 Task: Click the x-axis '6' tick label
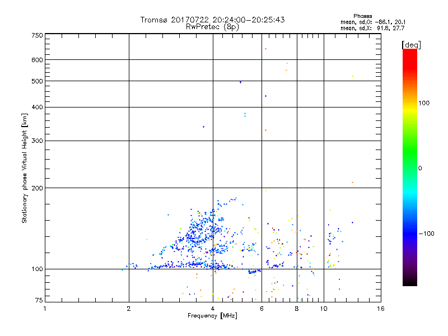click(262, 309)
